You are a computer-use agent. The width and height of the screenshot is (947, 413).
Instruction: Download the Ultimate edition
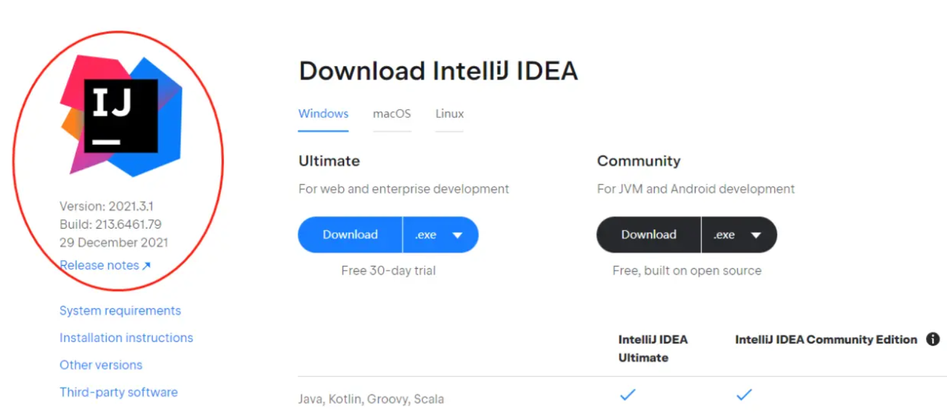click(350, 234)
